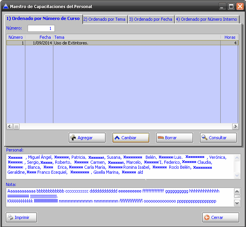
Task: Click the Agregar button label
Action: [x=85, y=138]
